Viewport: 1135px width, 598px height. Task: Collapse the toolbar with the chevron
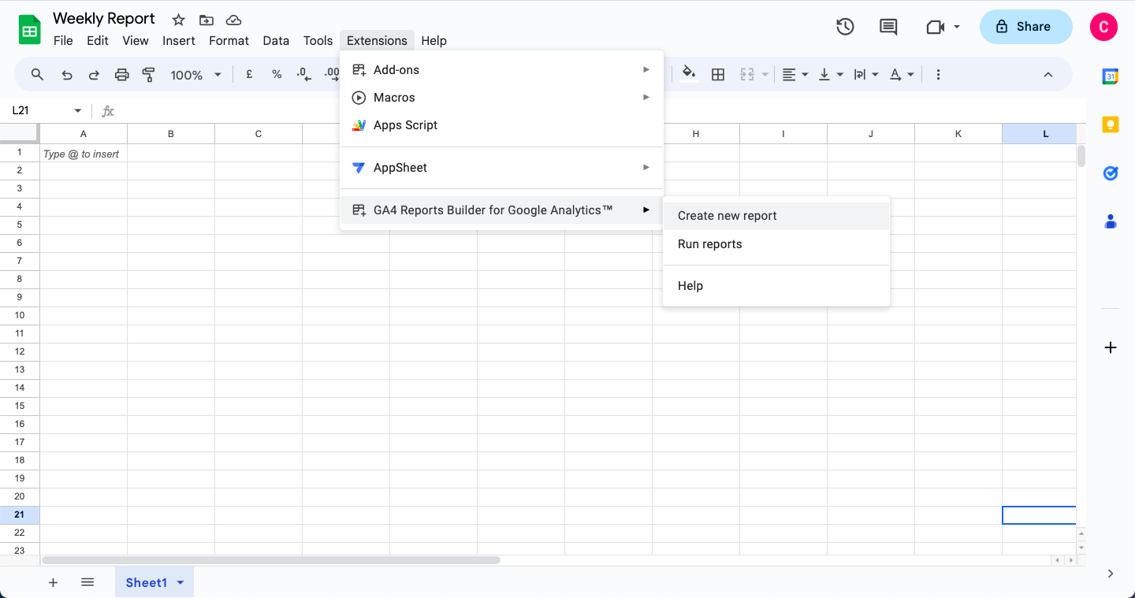pyautogui.click(x=1048, y=75)
